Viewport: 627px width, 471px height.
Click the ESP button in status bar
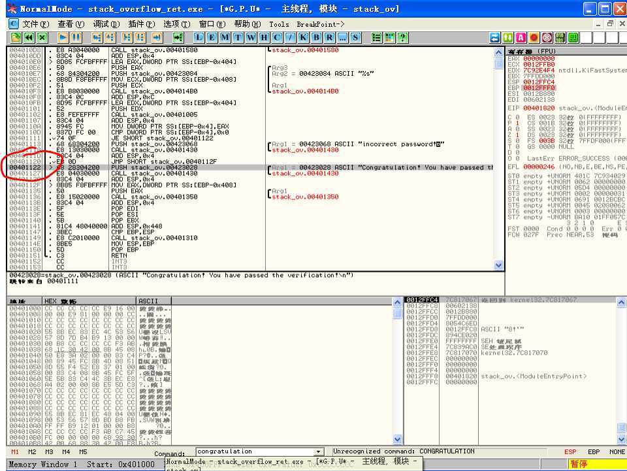click(570, 452)
